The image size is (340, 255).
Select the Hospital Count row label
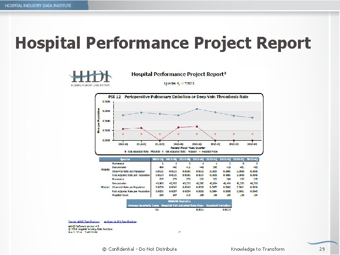point(120,195)
